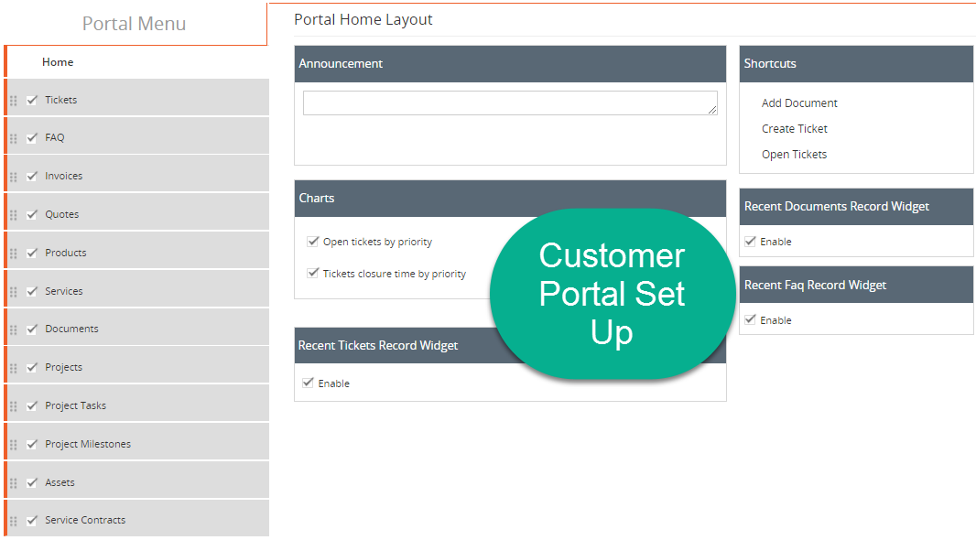This screenshot has height=540, width=976.
Task: Open the Create Ticket shortcut
Action: [794, 129]
